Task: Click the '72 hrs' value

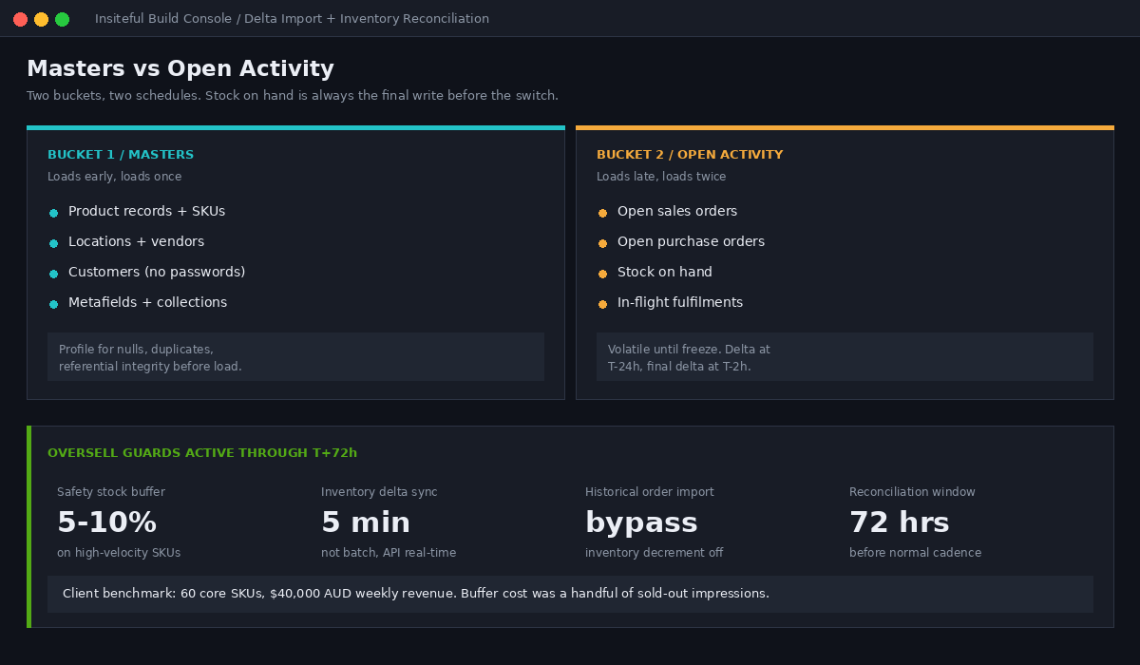Action: tap(899, 522)
